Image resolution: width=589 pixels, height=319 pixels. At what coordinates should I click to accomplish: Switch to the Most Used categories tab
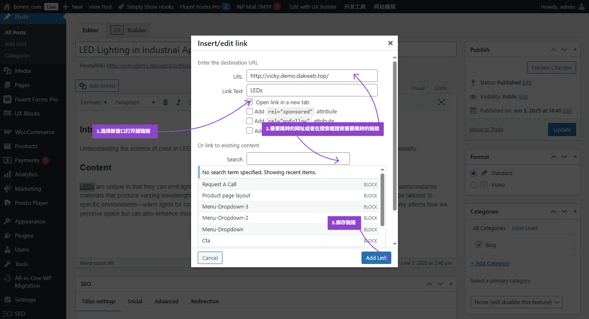pyautogui.click(x=524, y=228)
